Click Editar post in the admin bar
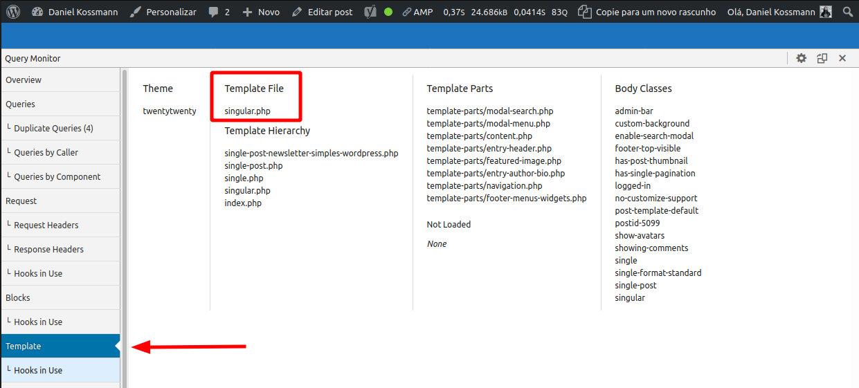 323,12
